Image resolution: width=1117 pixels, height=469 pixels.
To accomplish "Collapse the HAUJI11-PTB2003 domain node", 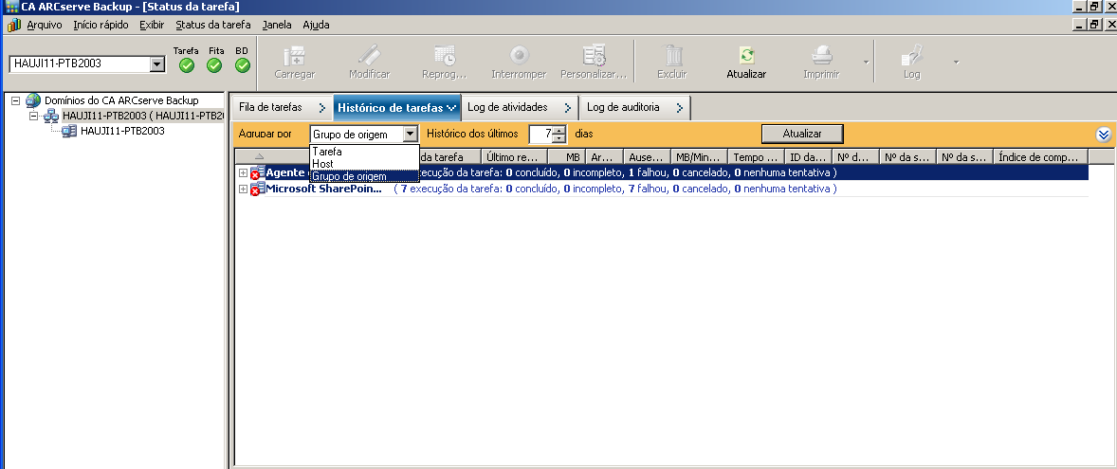I will click(33, 116).
